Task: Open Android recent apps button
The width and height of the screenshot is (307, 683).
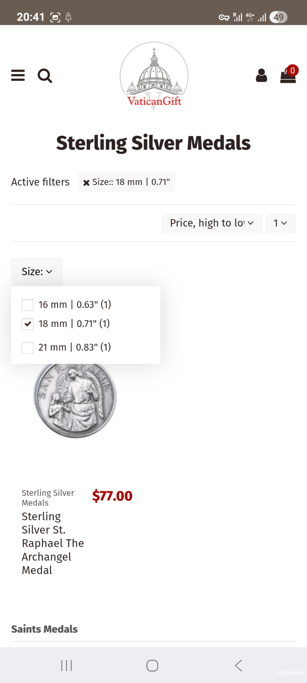Action: click(66, 665)
